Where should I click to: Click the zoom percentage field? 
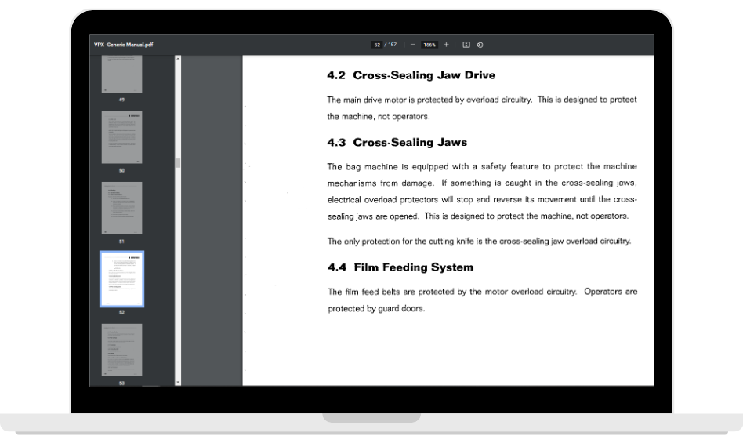[x=429, y=45]
